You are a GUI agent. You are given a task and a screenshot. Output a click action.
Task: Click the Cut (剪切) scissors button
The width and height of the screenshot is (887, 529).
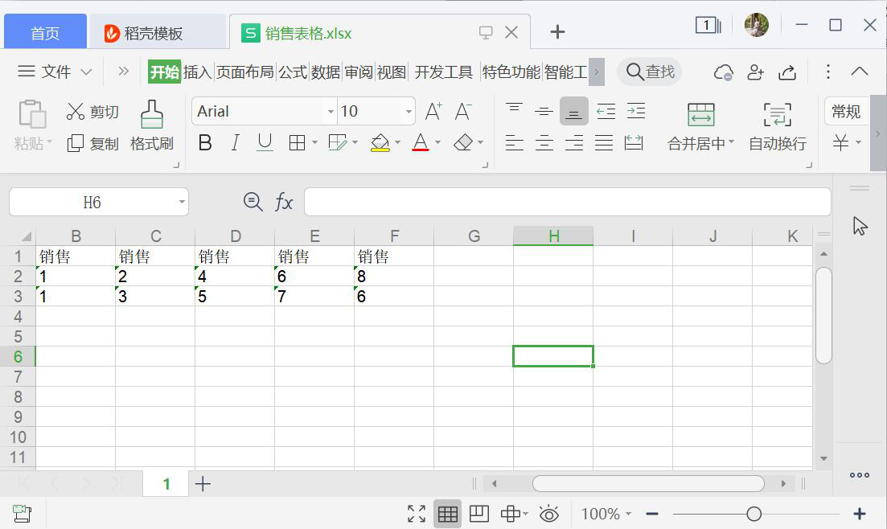(92, 112)
